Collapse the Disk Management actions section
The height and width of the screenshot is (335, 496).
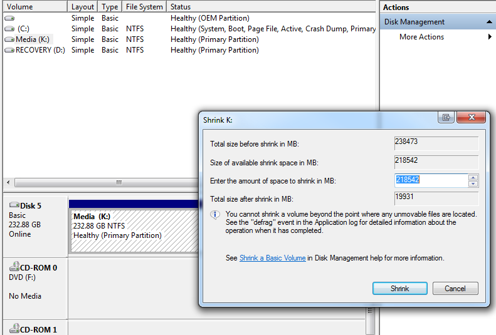(488, 22)
